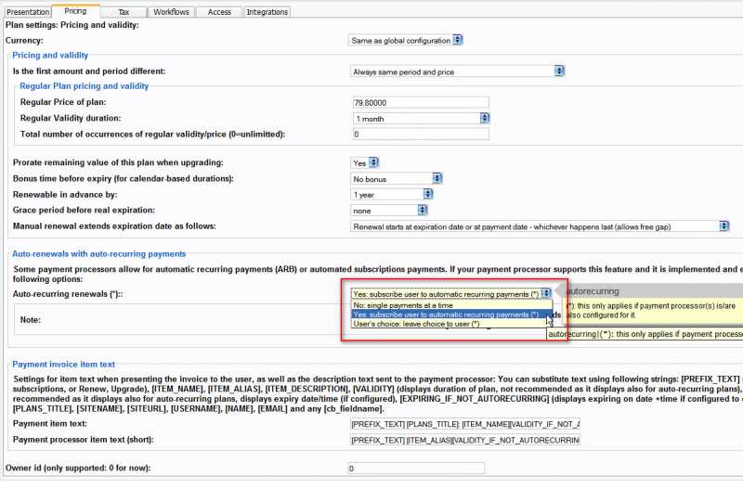Click the 'Payment invoice item text' heading
This screenshot has height=488, width=743.
(63, 364)
